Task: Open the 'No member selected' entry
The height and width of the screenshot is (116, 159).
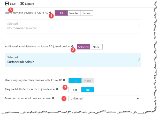Action: [73, 26]
